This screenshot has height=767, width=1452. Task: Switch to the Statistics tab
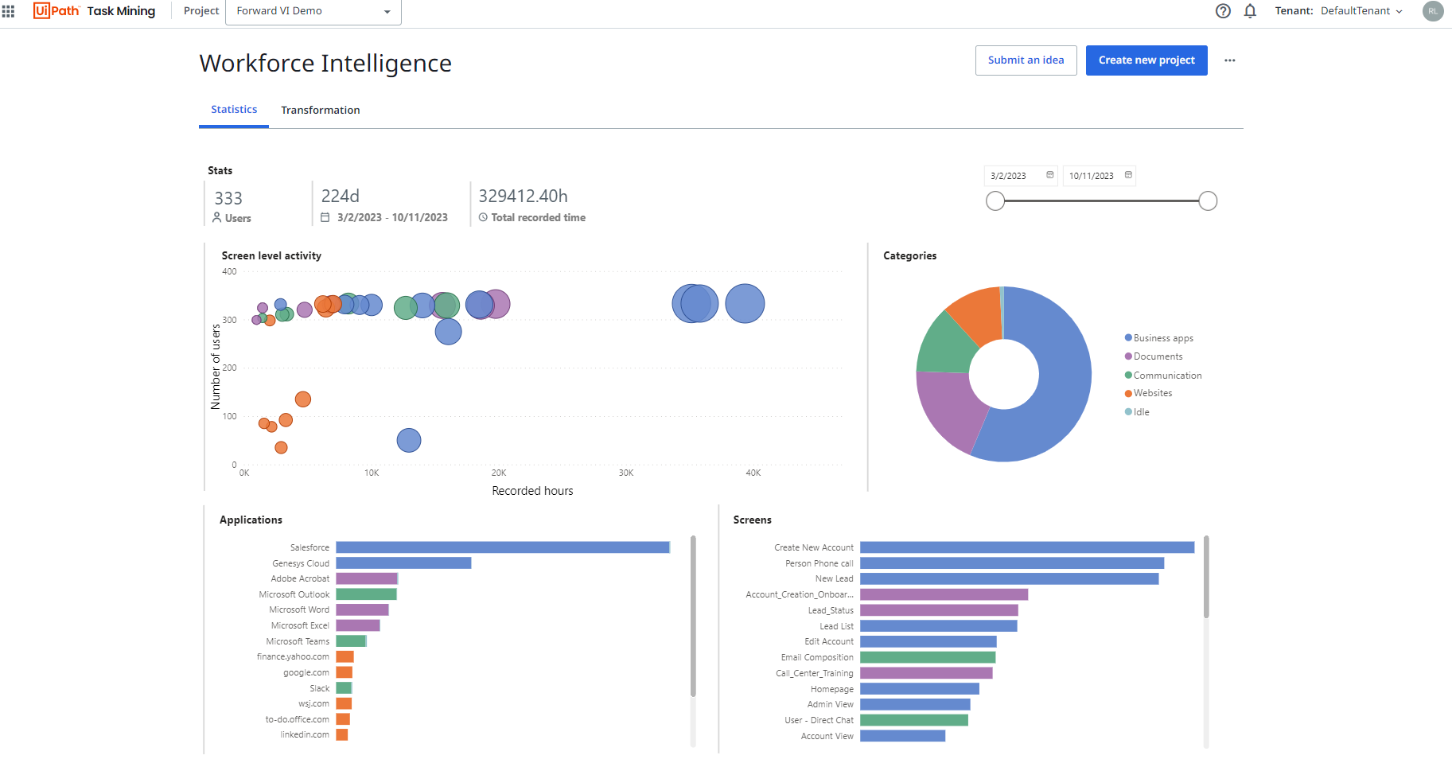pos(234,110)
